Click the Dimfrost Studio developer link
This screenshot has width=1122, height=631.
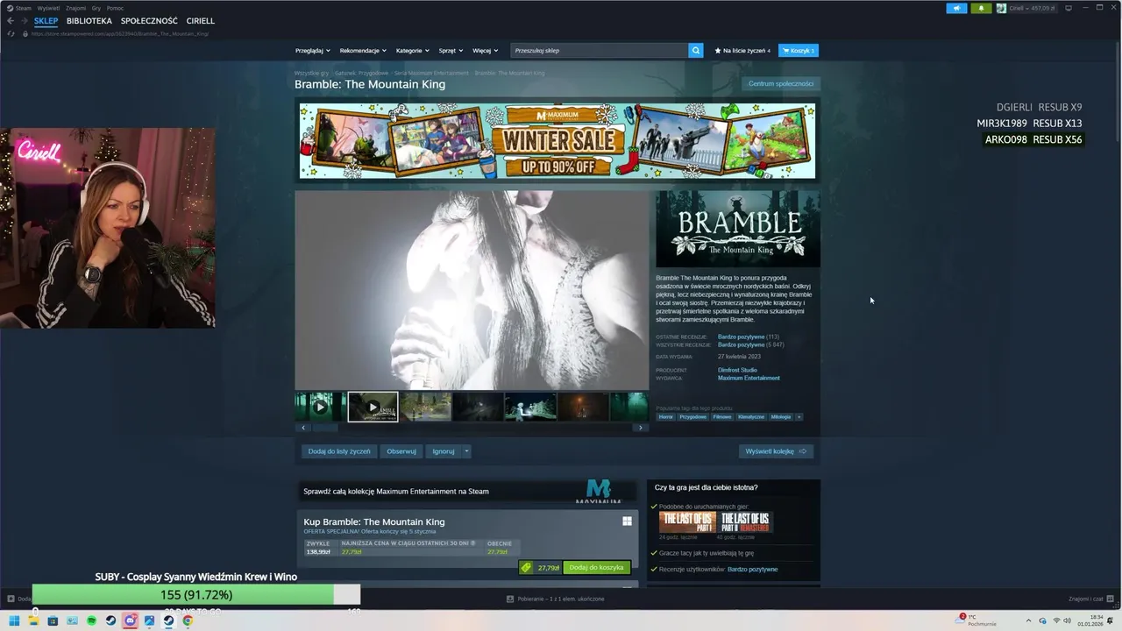[x=737, y=370]
